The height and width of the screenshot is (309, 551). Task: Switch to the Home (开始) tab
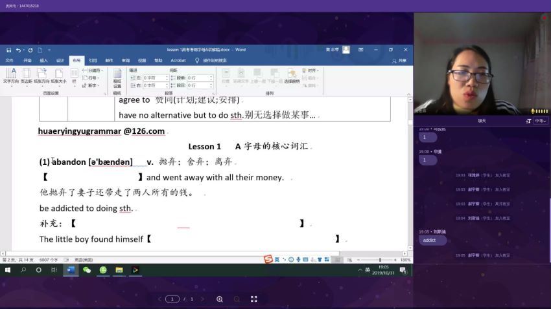click(x=27, y=60)
